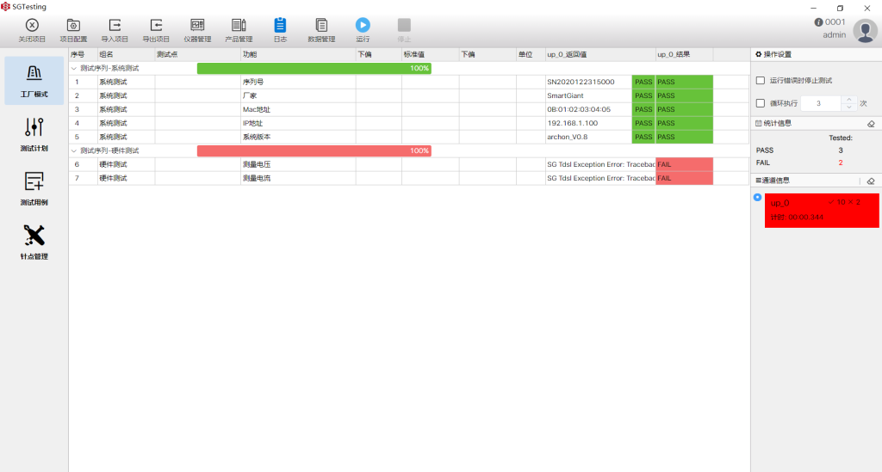Select the Mac地址 function cell
This screenshot has width=882, height=472.
point(298,109)
